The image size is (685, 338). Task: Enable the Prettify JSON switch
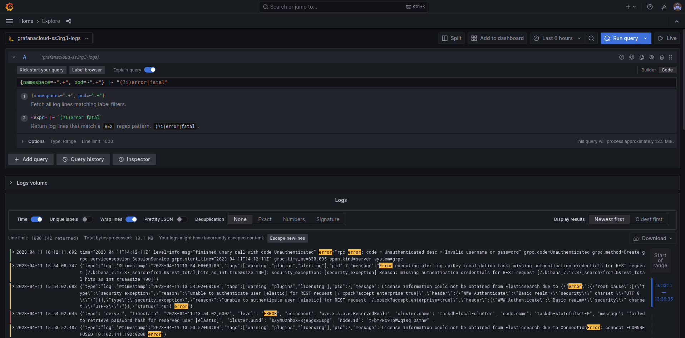point(182,219)
